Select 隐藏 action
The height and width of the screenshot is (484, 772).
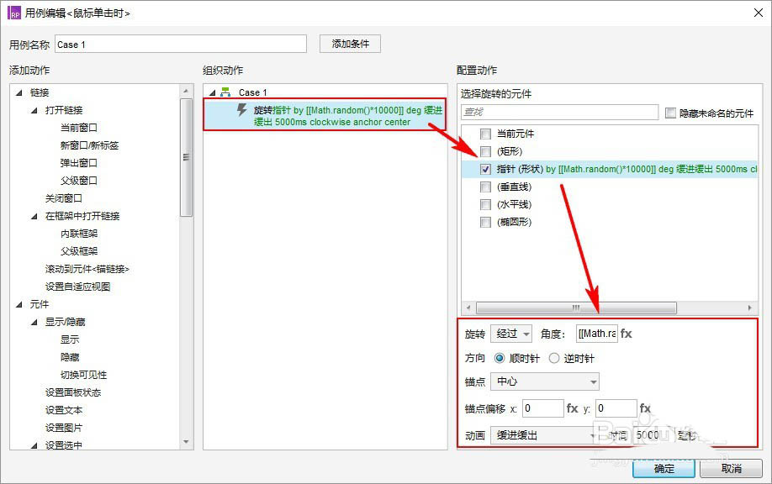click(x=70, y=357)
